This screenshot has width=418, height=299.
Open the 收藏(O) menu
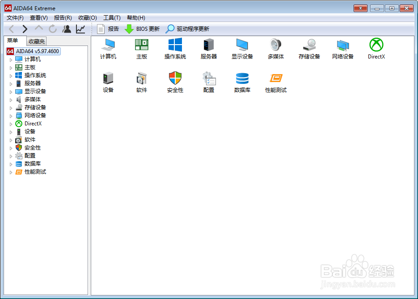point(88,18)
